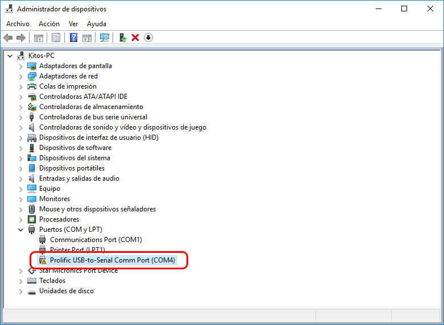
Task: Select Puertos (COM y LPT) label
Action: 71,230
